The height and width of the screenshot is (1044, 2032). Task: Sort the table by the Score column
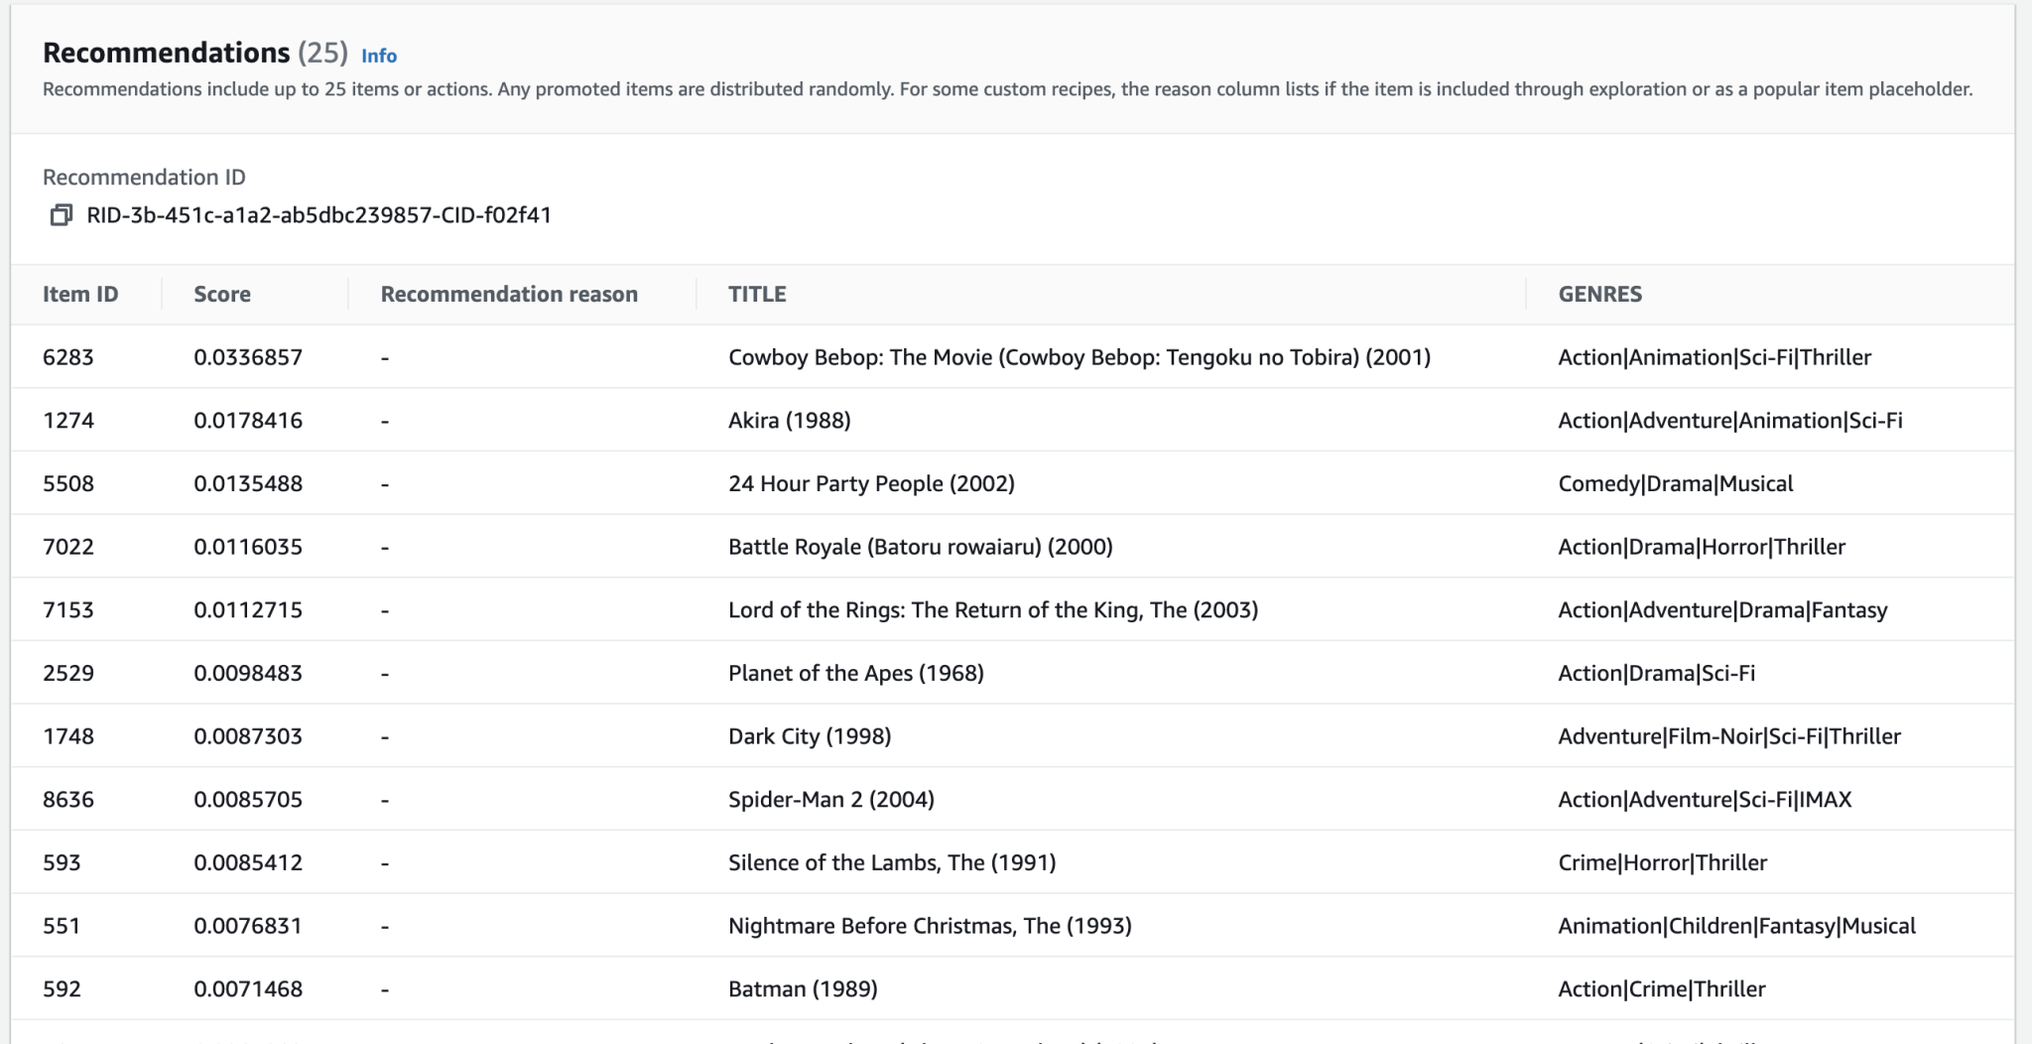222,294
